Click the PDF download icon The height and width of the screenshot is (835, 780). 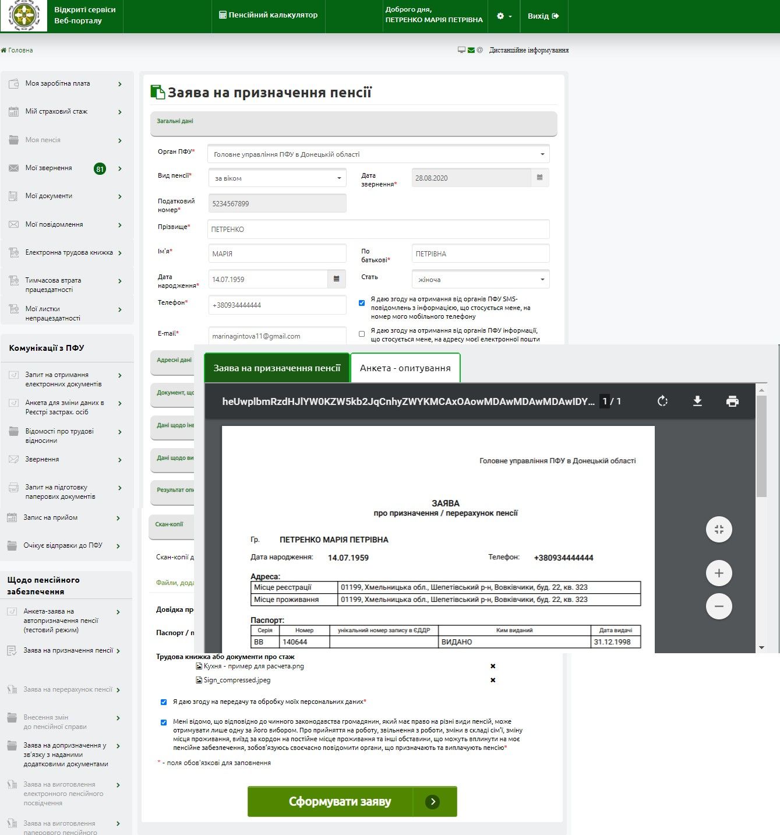(x=697, y=401)
